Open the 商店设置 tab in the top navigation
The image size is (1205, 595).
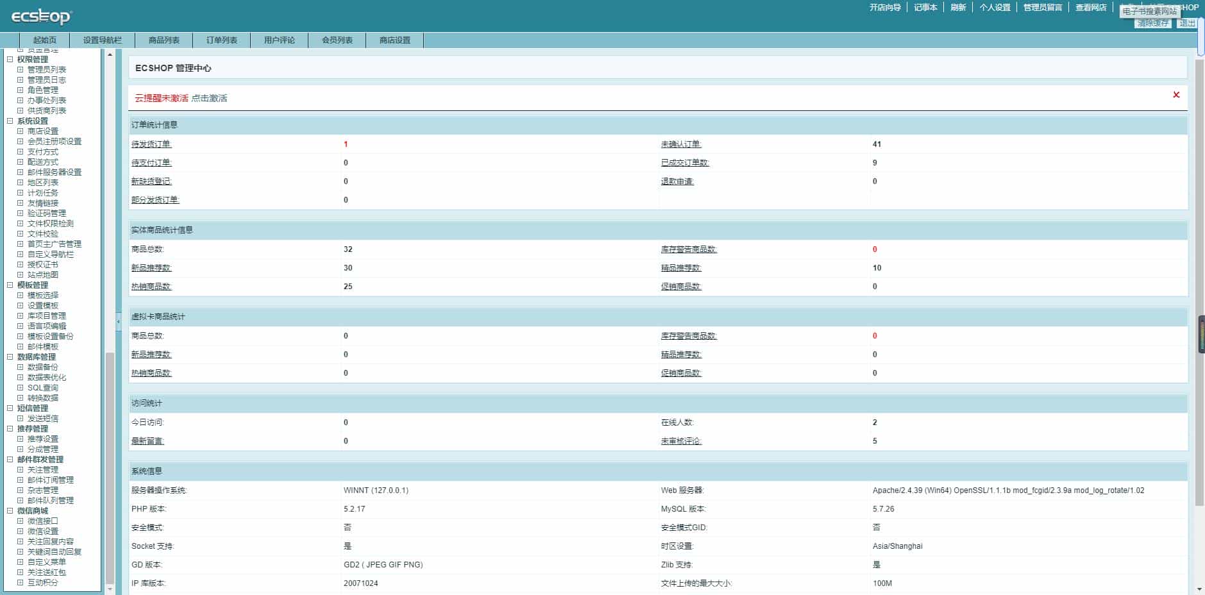[395, 40]
